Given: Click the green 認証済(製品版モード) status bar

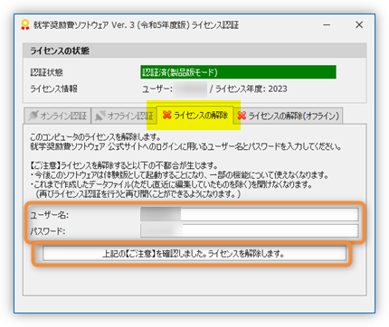Looking at the screenshot, I should pyautogui.click(x=238, y=72).
